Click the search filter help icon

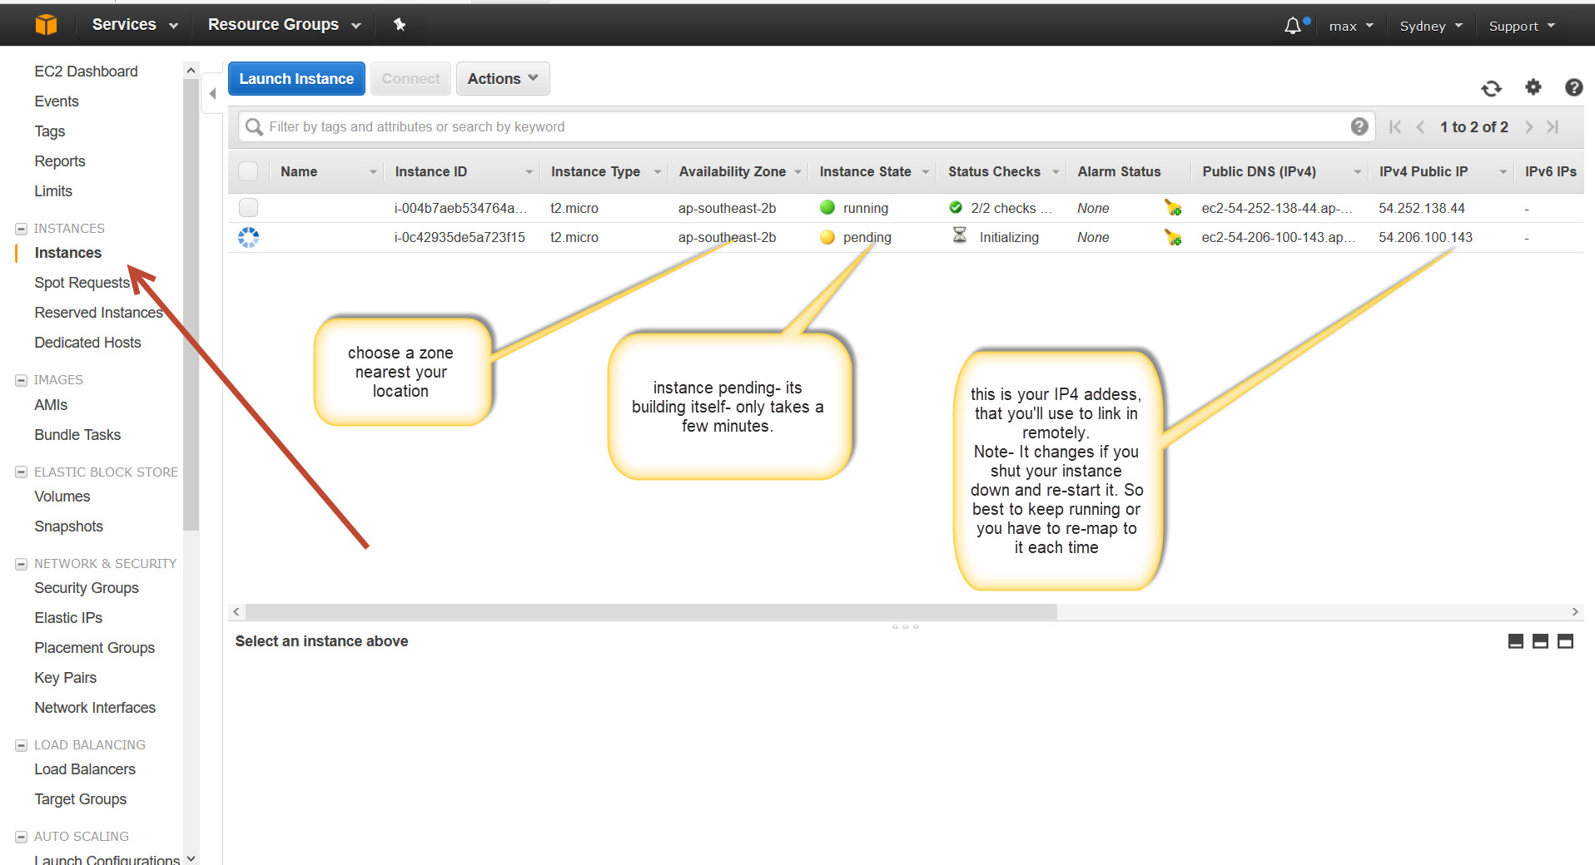(1359, 126)
